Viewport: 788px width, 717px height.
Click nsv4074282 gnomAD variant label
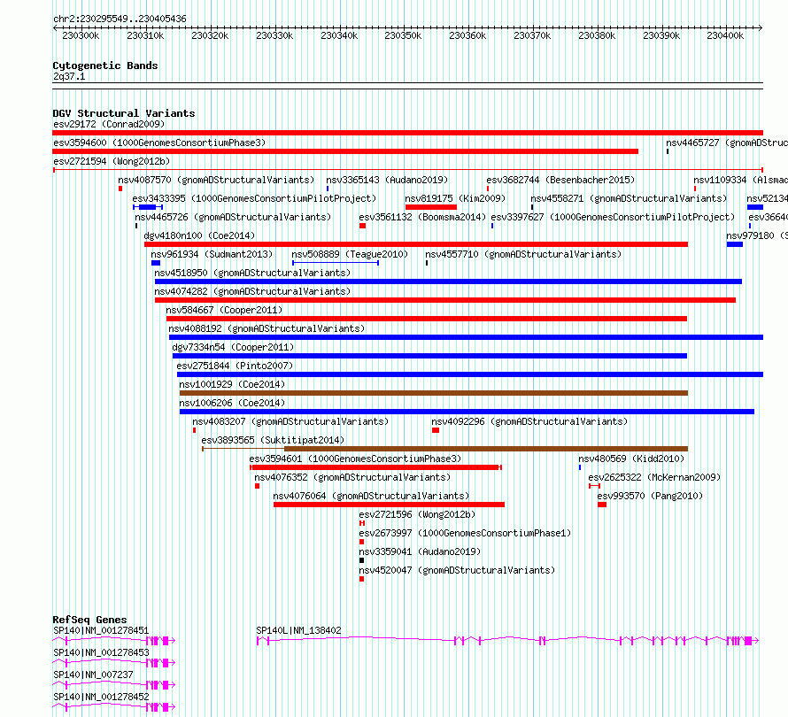[x=252, y=291]
